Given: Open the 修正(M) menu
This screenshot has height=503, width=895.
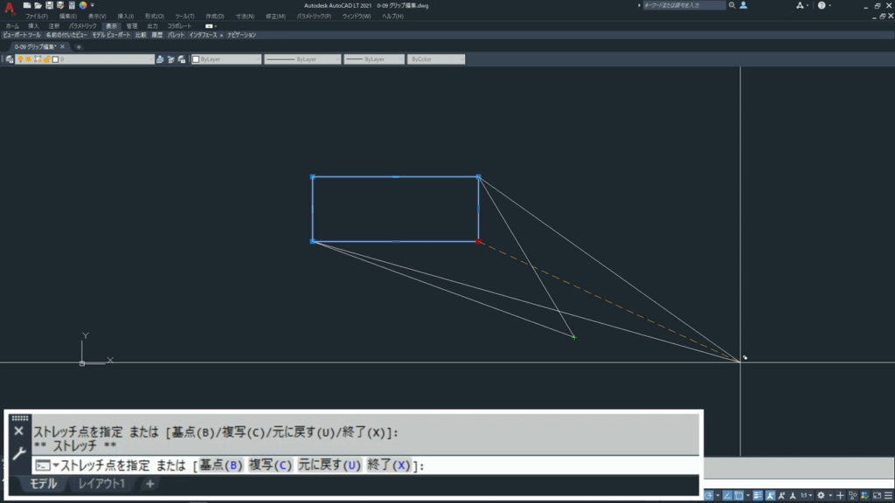Looking at the screenshot, I should click(275, 17).
